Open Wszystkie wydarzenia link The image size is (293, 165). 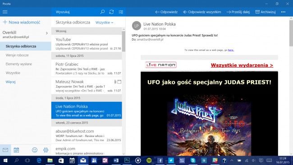click(242, 65)
